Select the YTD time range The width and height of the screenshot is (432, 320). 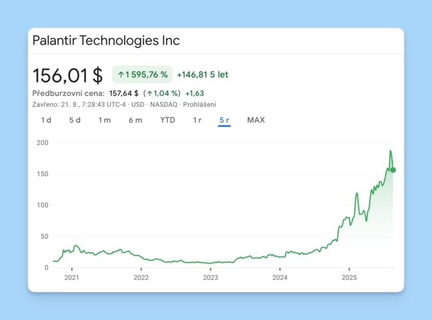tap(167, 120)
